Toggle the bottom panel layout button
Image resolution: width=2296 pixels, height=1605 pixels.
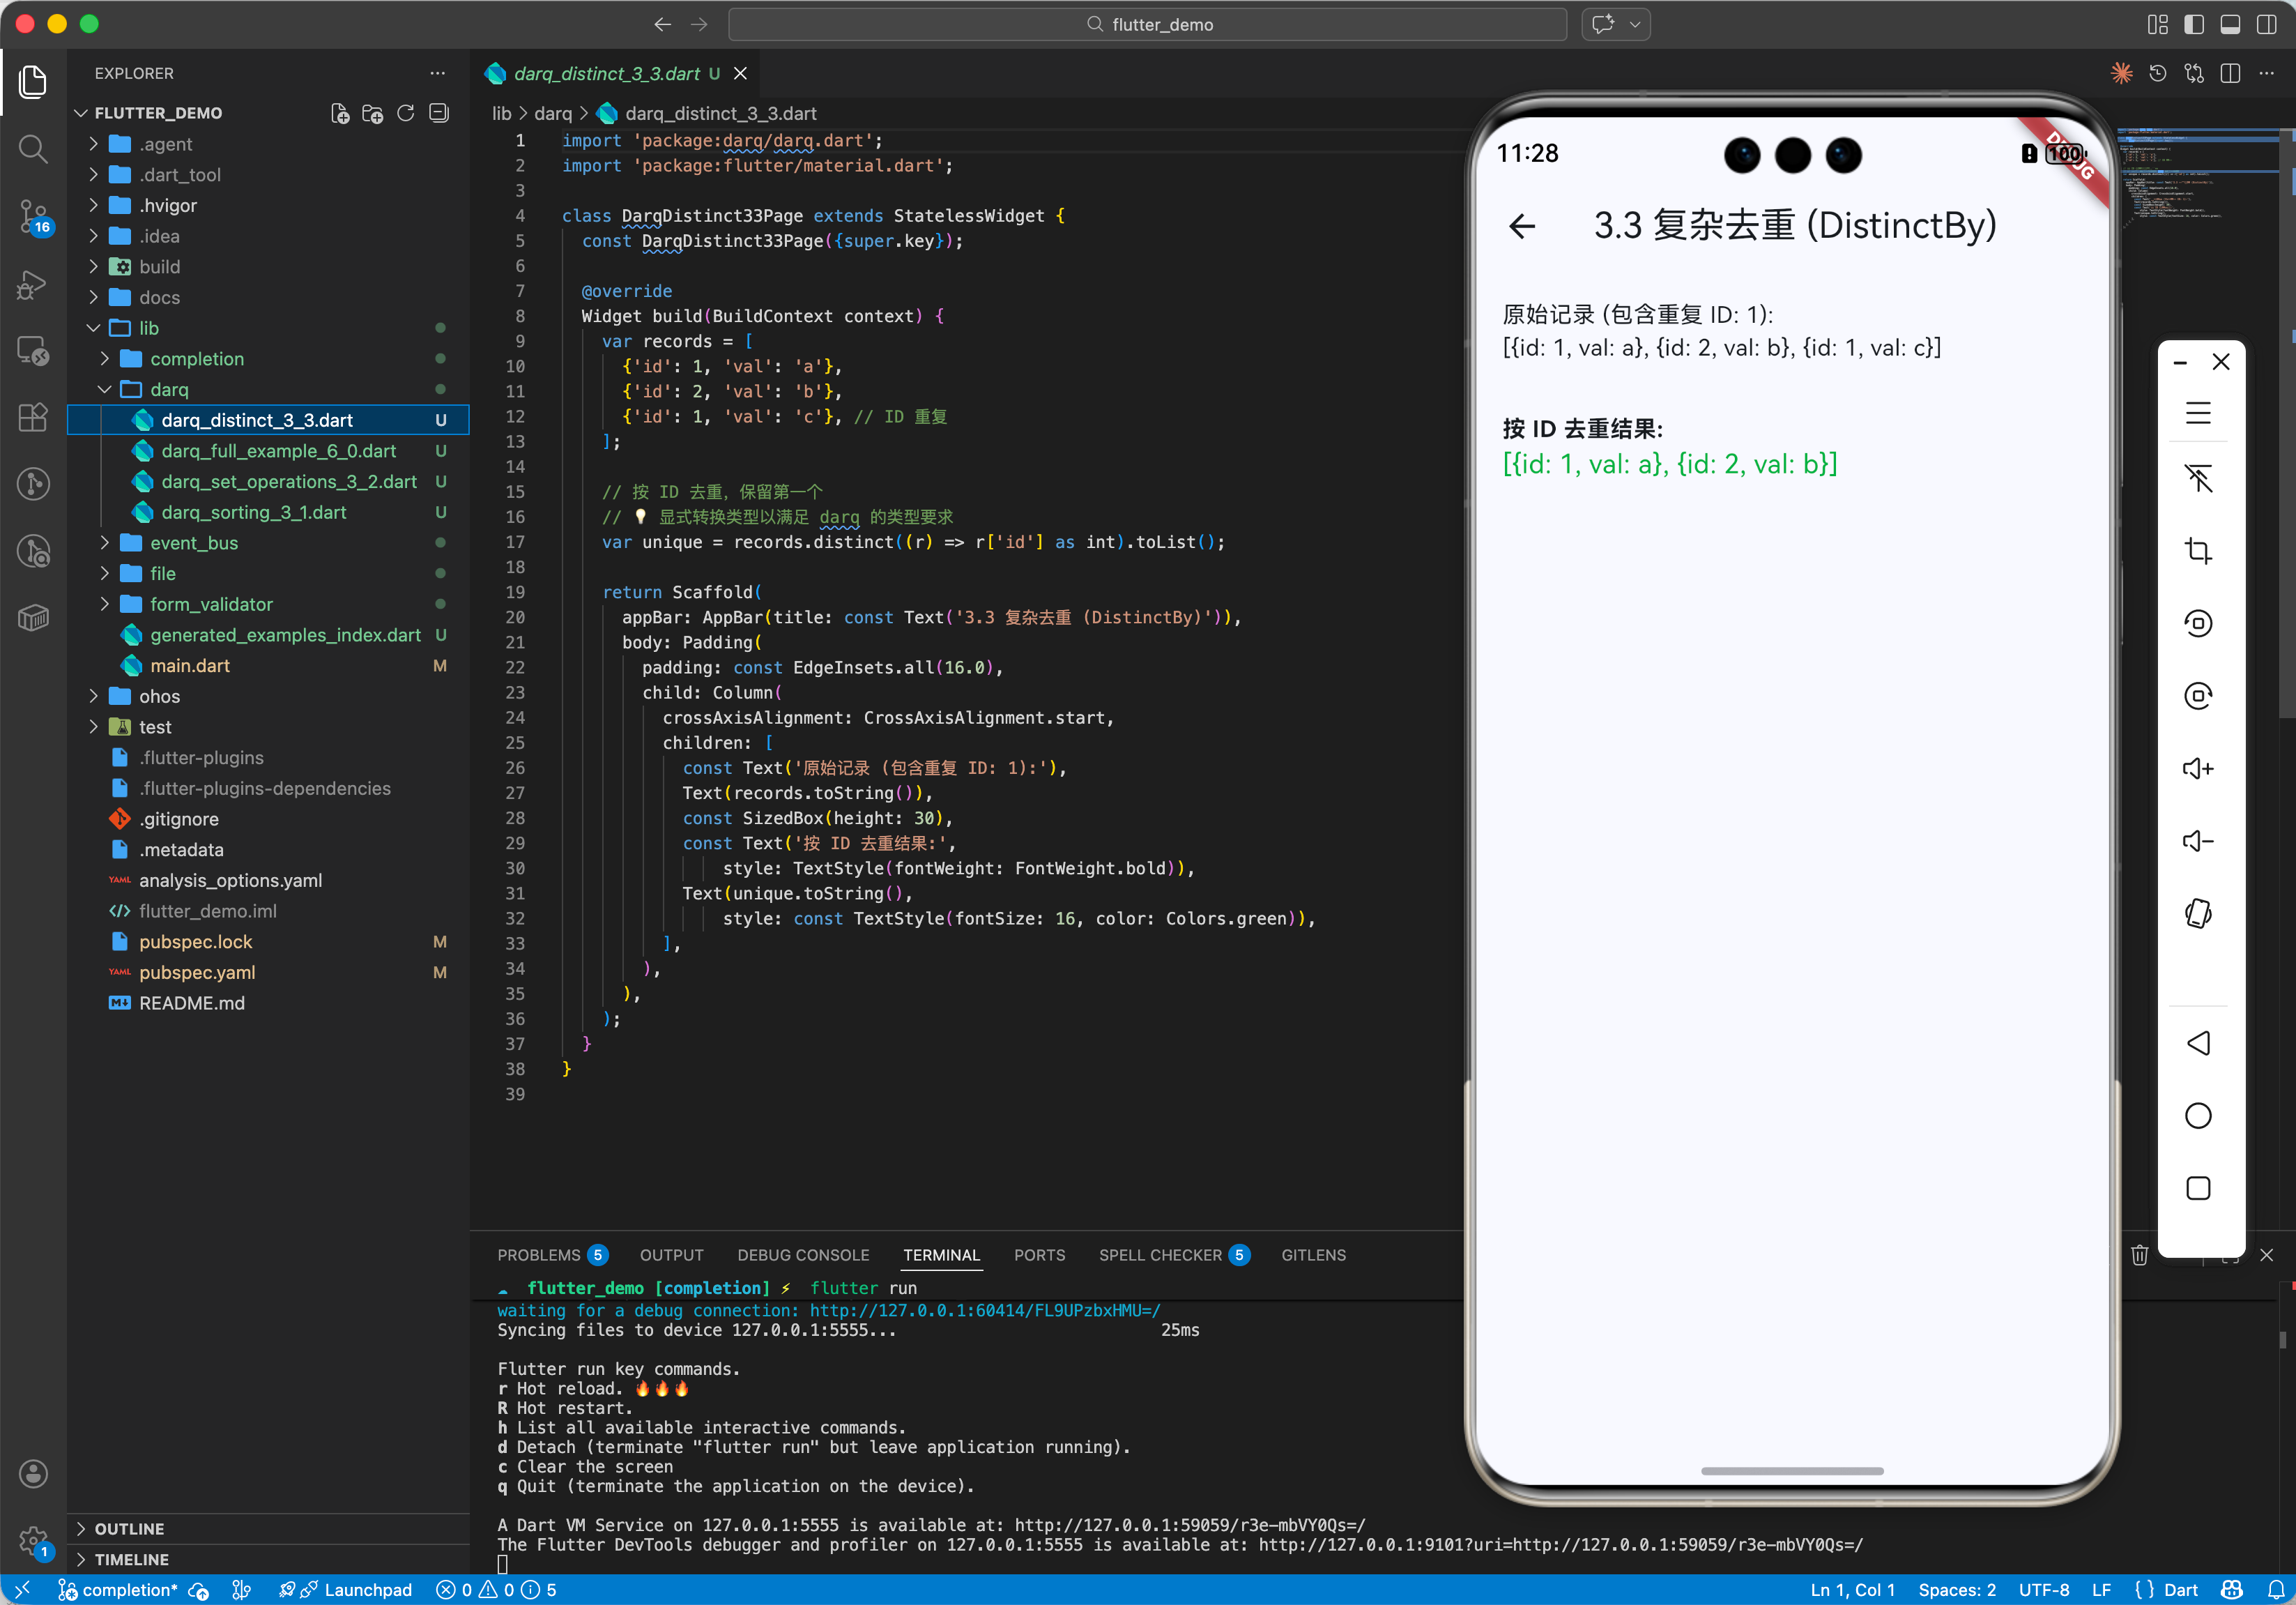[x=2230, y=25]
